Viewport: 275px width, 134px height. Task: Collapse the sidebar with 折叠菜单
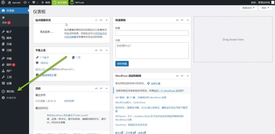[15, 98]
